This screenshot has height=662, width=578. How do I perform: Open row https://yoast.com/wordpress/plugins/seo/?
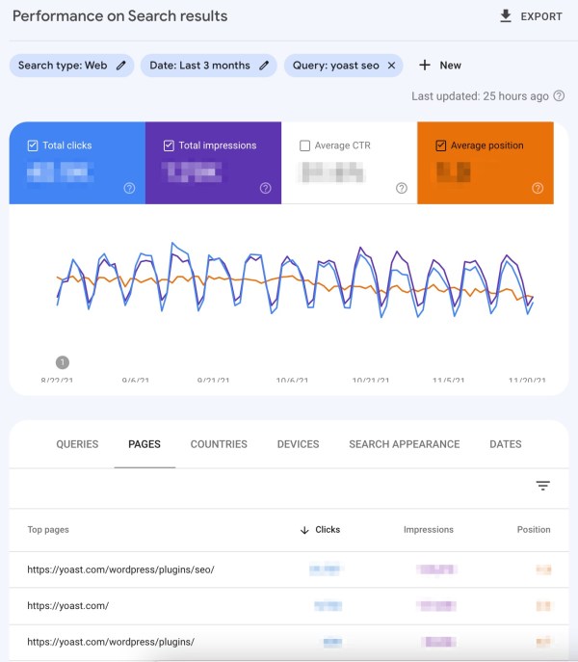[289, 569]
